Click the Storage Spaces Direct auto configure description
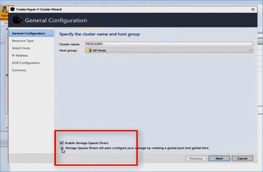 point(137,148)
